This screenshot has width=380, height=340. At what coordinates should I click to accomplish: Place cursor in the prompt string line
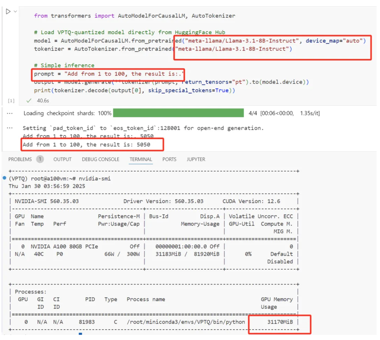pos(109,74)
